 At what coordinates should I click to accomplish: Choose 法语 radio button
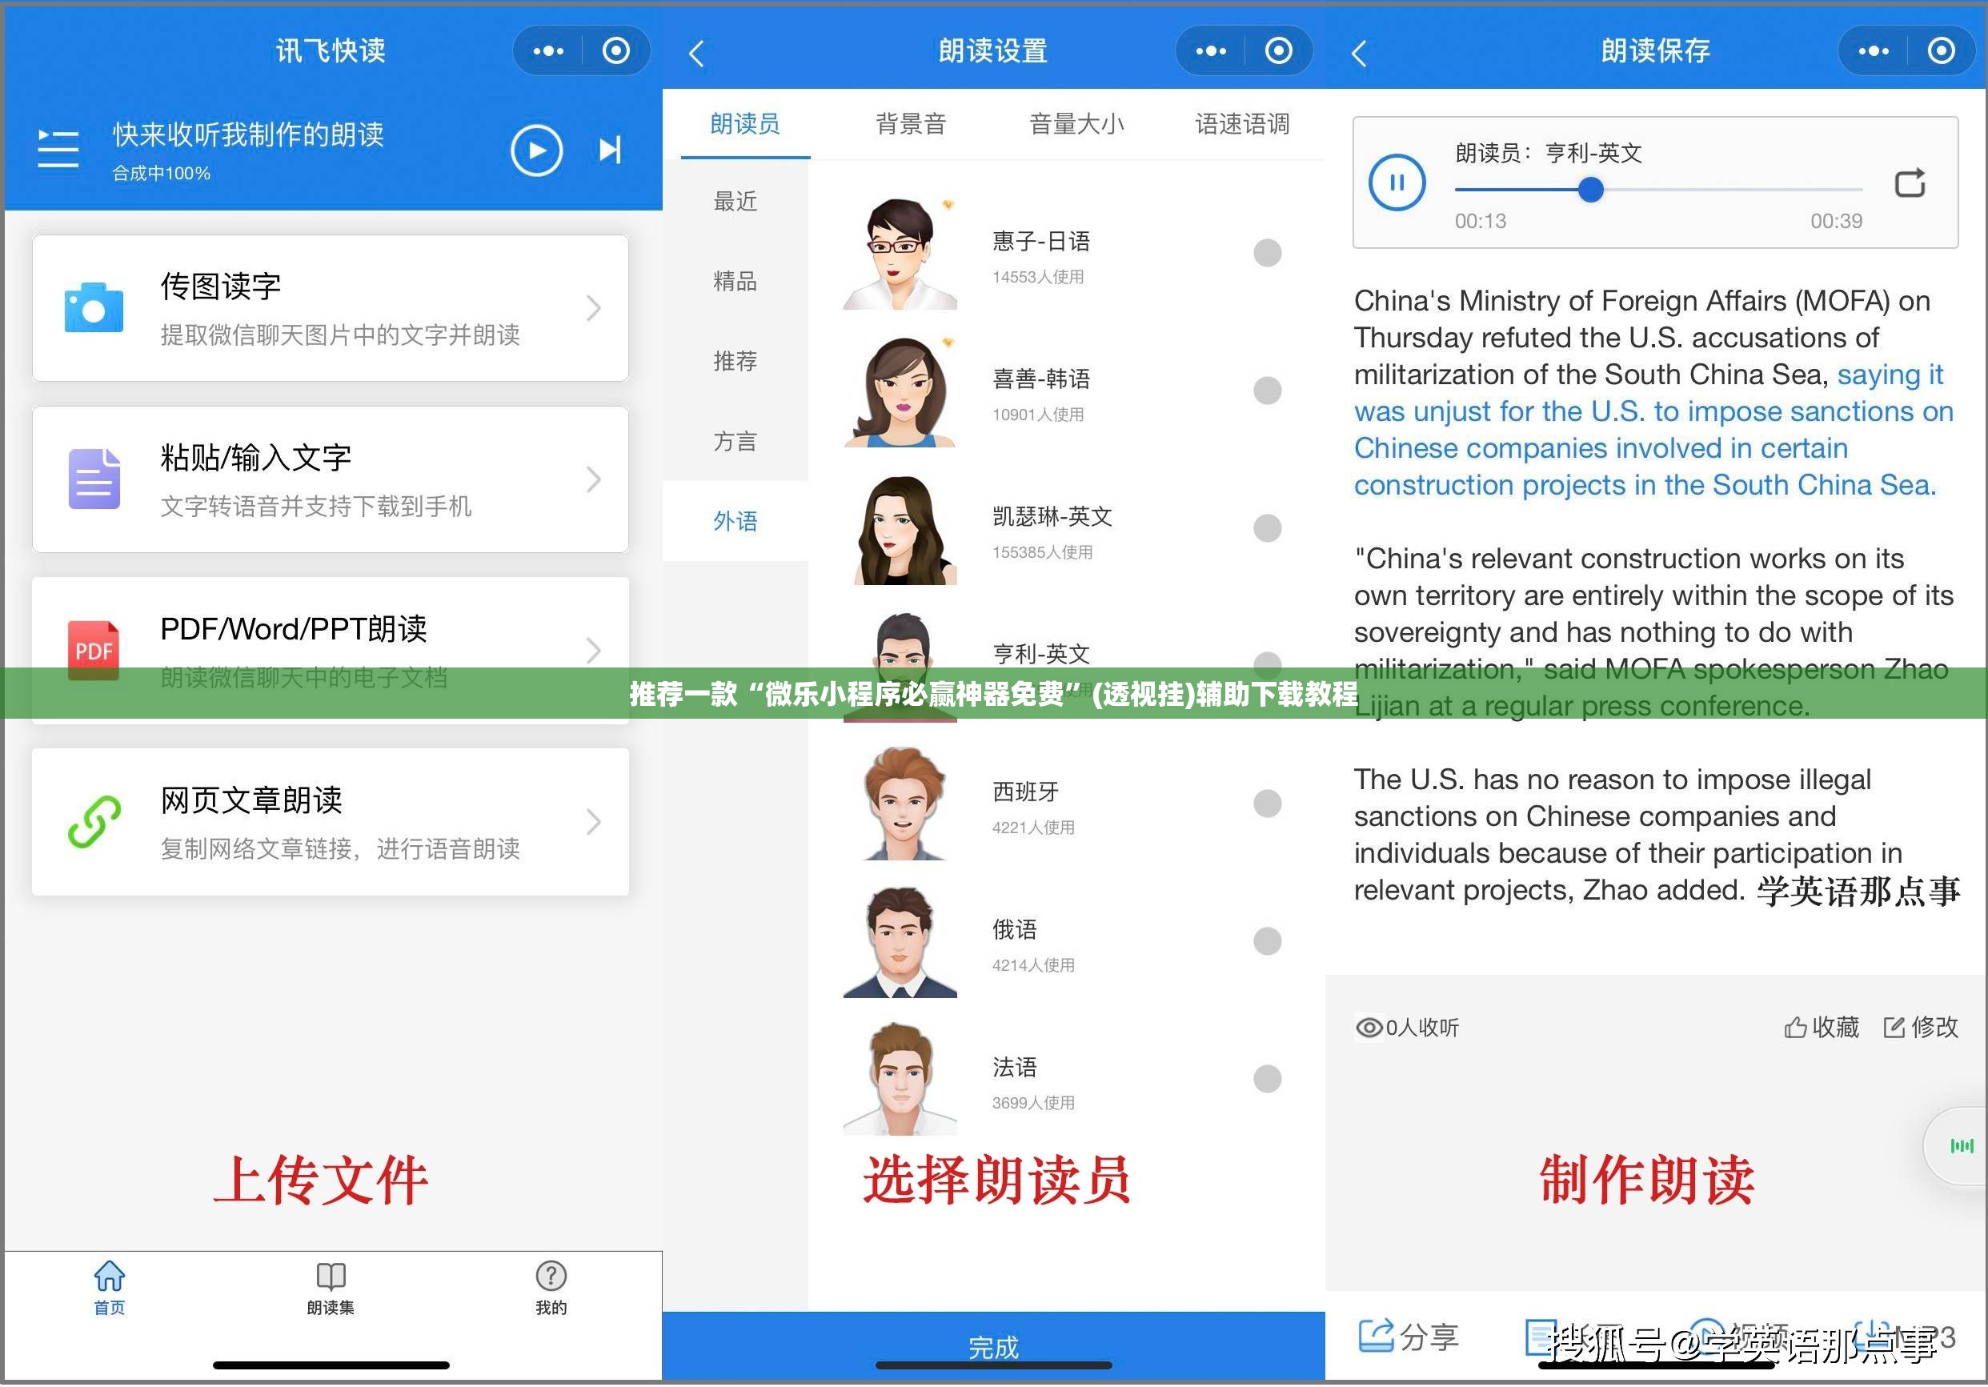coord(1267,1079)
